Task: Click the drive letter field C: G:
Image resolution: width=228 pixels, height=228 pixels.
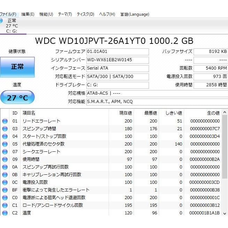Action: (118, 85)
